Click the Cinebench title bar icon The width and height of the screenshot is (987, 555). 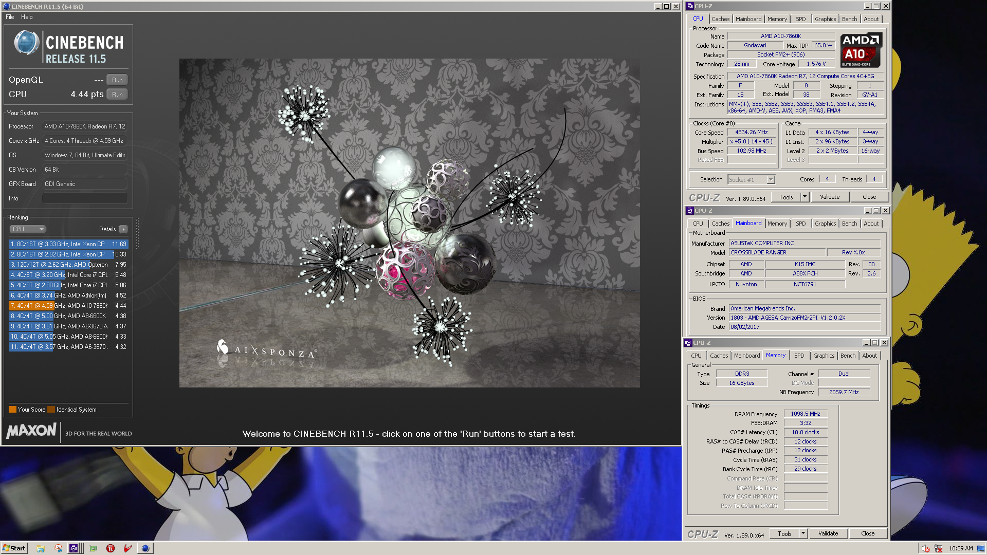[x=6, y=6]
